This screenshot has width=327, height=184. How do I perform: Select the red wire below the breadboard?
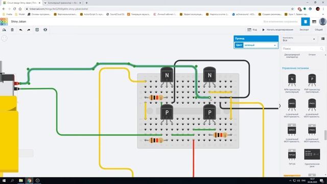(x=193, y=158)
